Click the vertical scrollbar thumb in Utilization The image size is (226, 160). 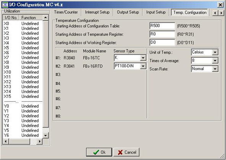[x=46, y=74]
